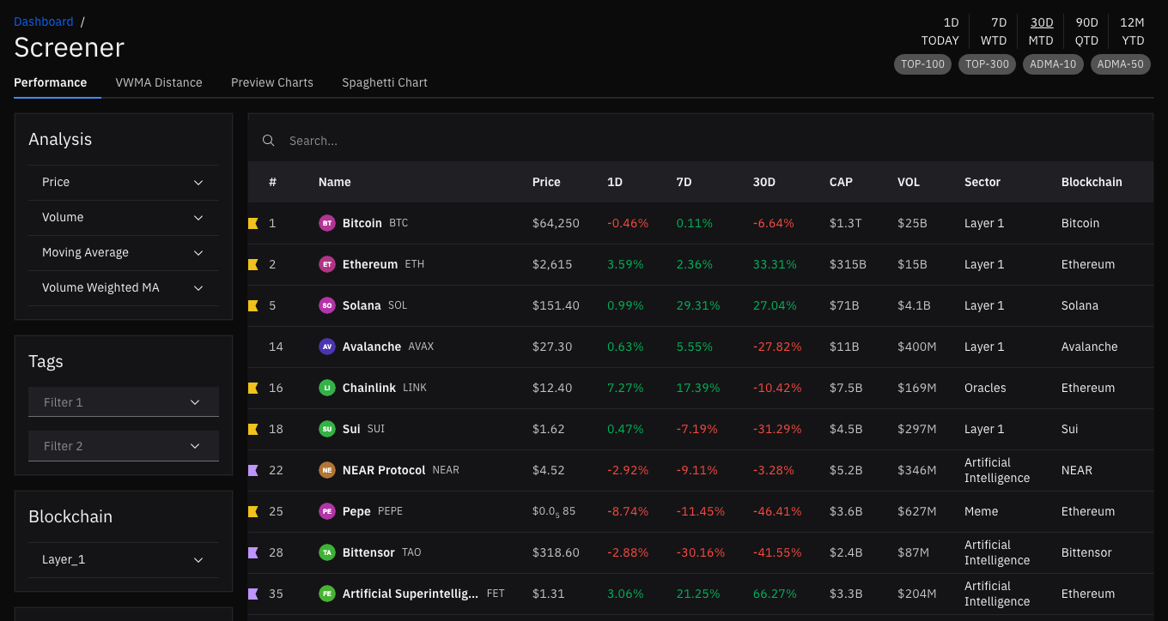Open the Chainlink asset link

point(369,388)
